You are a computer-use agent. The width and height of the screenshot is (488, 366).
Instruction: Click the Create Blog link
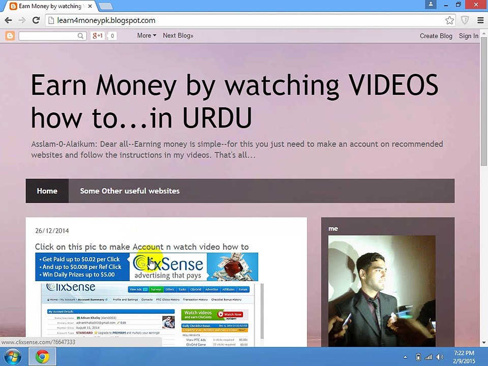(436, 36)
